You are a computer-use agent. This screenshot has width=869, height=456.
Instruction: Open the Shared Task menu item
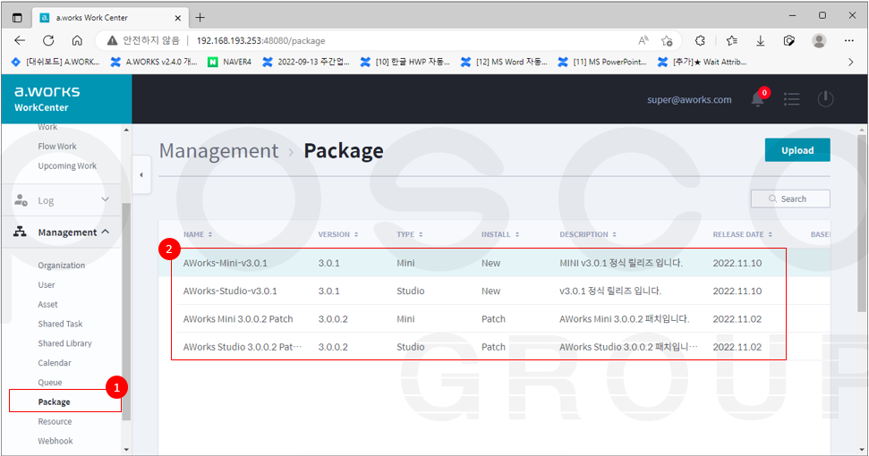(60, 324)
